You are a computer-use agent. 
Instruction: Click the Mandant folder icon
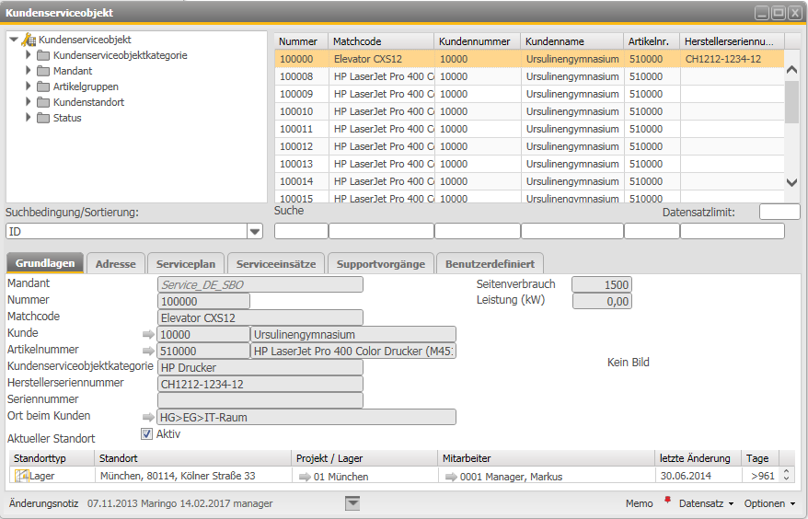(x=43, y=71)
